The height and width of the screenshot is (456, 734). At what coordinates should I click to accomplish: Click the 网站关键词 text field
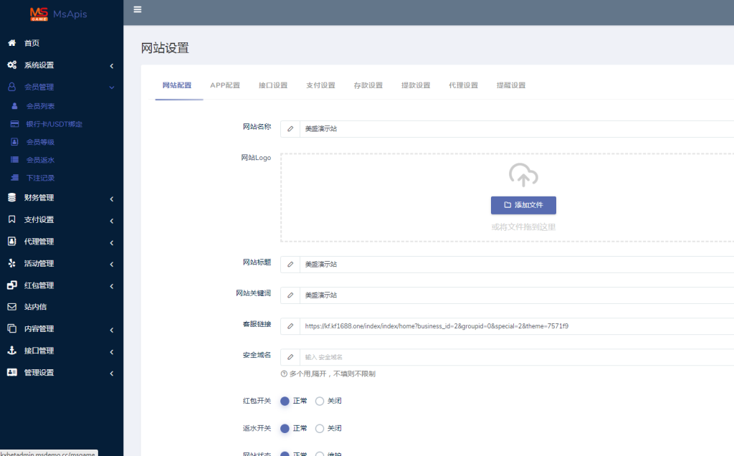(x=517, y=295)
